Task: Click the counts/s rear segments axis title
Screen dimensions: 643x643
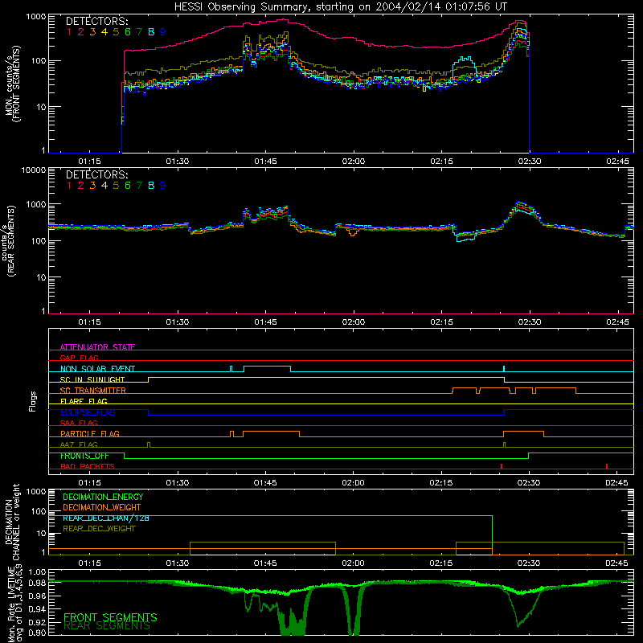Action: [x=9, y=240]
